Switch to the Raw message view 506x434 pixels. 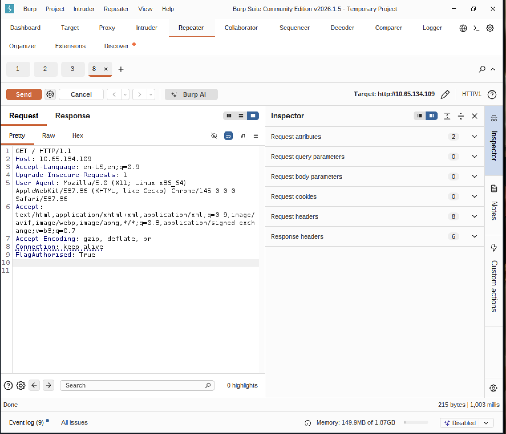48,136
